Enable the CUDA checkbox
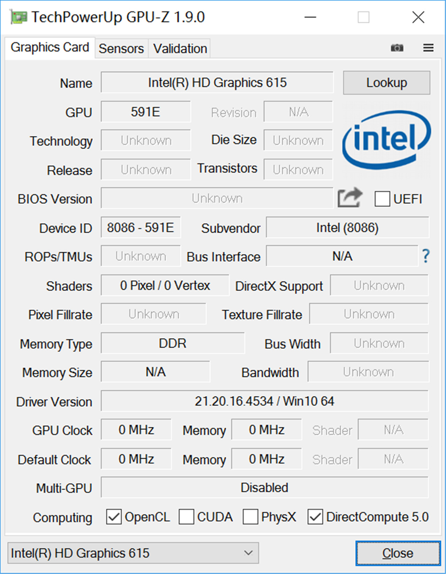This screenshot has width=446, height=574. (x=186, y=517)
